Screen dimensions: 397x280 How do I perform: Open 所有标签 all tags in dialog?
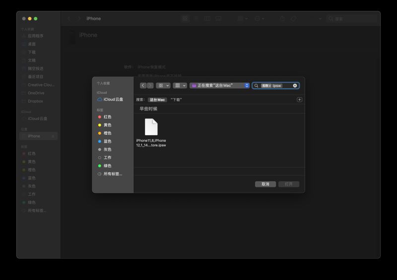tap(110, 174)
